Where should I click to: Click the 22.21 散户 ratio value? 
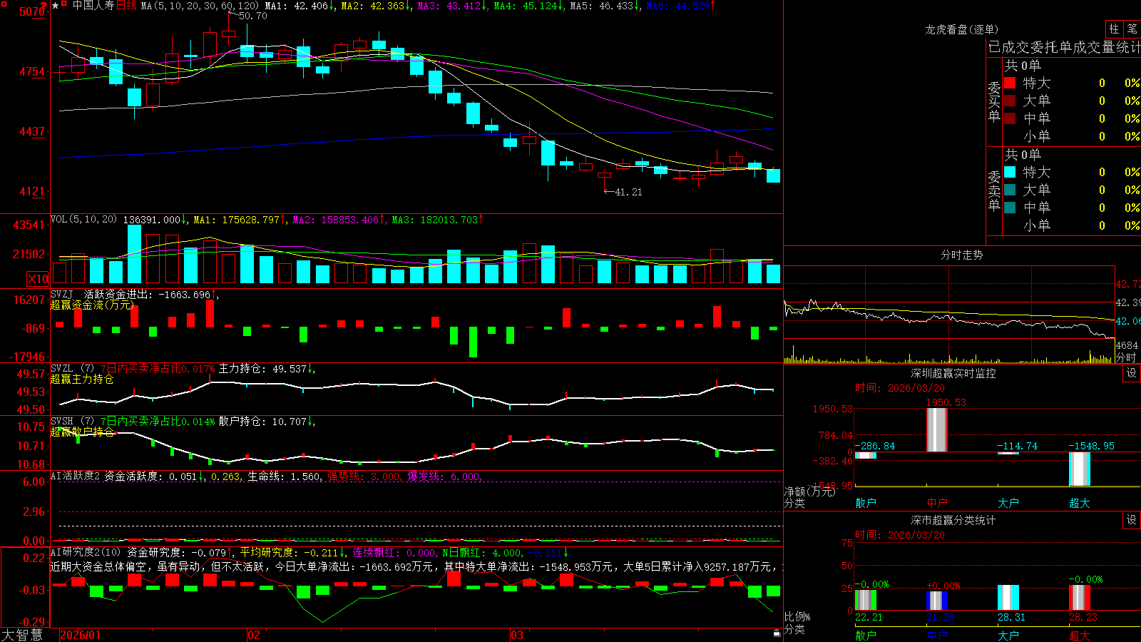(869, 617)
